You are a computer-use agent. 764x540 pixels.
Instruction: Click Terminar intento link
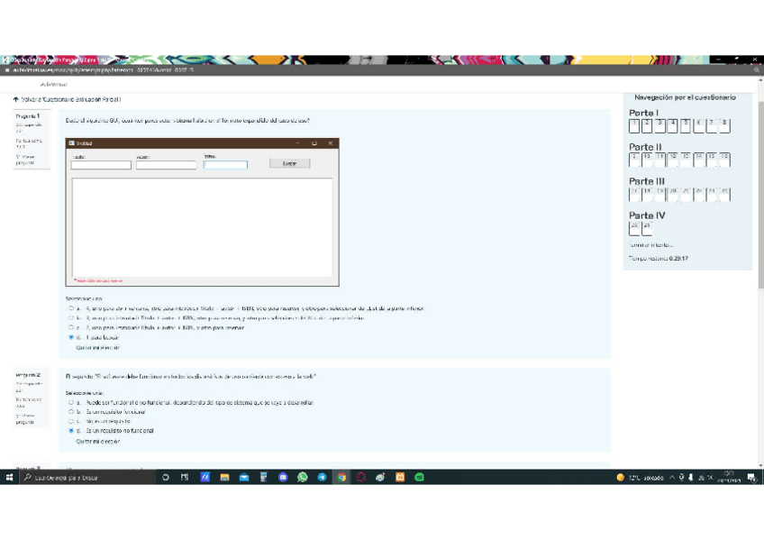[651, 245]
